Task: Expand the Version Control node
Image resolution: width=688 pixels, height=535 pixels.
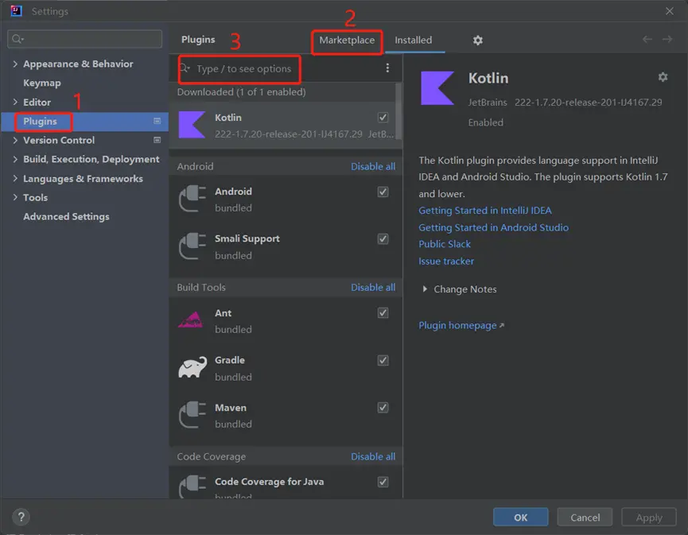Action: (x=15, y=141)
